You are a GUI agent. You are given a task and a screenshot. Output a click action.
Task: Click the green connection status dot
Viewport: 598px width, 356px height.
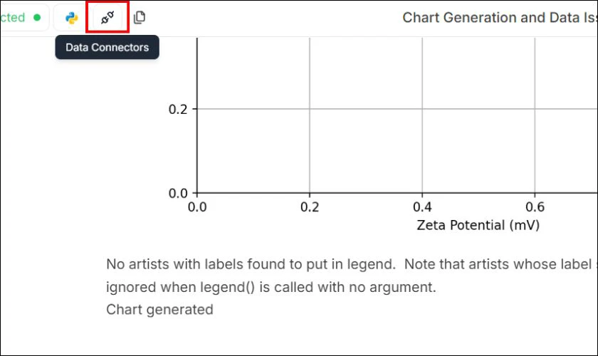click(37, 18)
